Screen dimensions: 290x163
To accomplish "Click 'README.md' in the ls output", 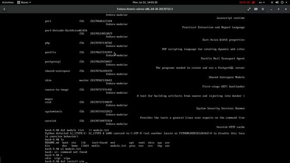I will 52,143.
